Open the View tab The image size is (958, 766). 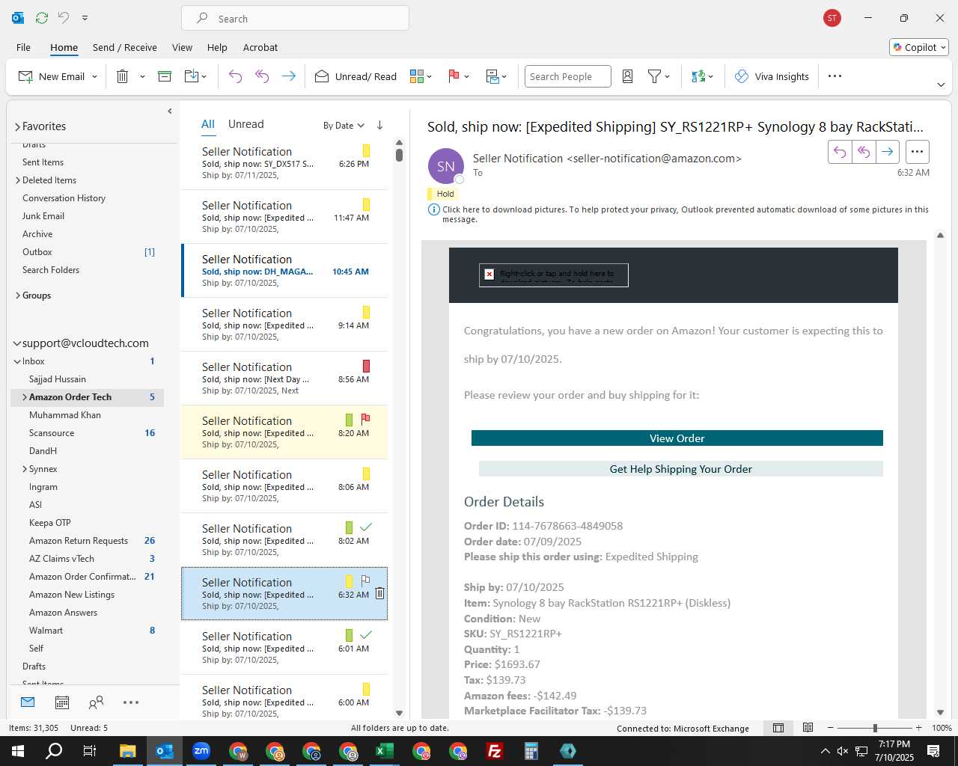[x=182, y=47]
